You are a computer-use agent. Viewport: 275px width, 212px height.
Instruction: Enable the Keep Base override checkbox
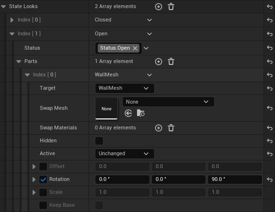43,205
